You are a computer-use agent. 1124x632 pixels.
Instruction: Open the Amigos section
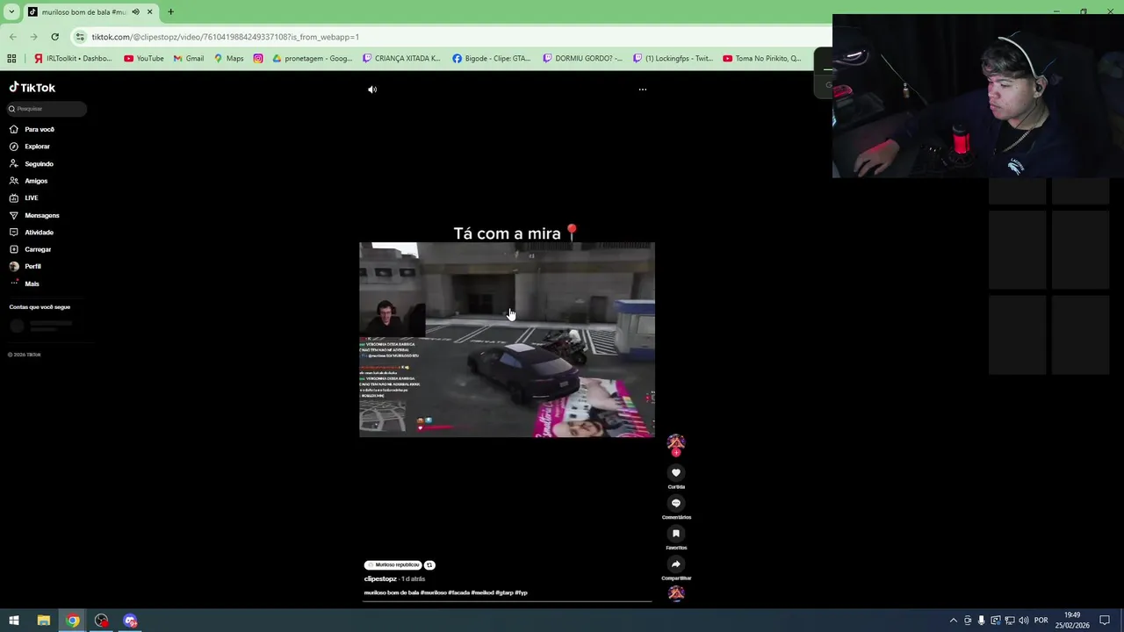coord(28,181)
